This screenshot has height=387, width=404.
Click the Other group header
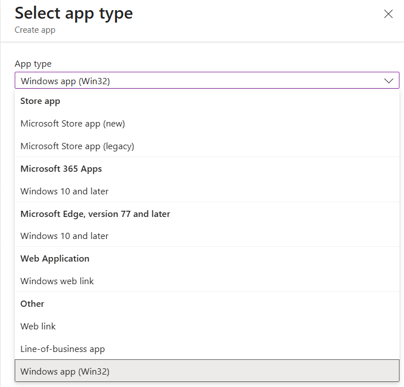pos(32,304)
